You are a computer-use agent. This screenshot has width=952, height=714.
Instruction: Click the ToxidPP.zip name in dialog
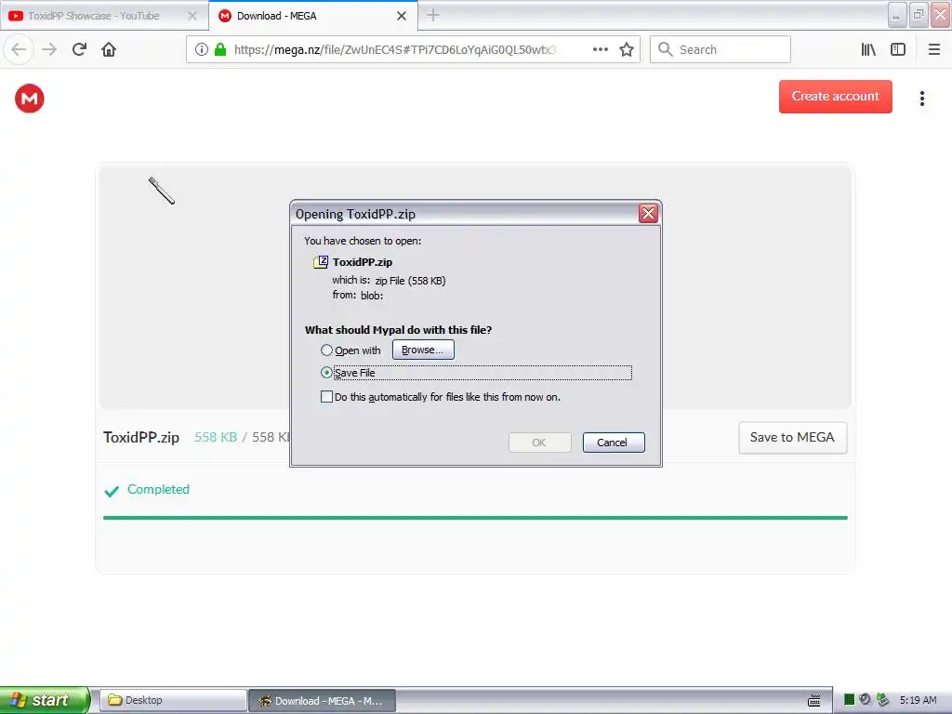[x=363, y=262]
